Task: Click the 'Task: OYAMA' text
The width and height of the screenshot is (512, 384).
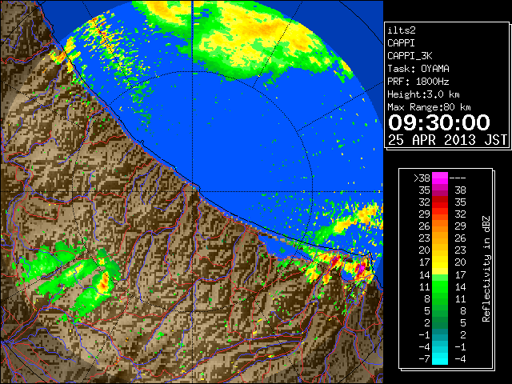Action: [x=418, y=69]
